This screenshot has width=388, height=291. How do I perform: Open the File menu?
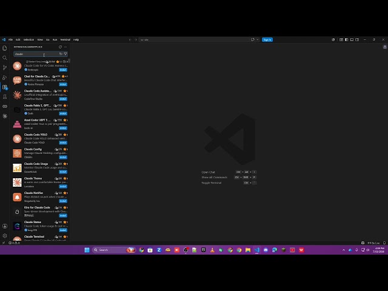[10, 39]
